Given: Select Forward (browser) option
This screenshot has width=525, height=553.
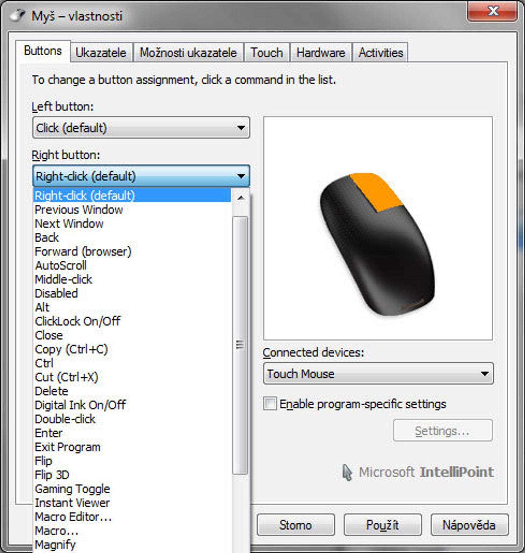Looking at the screenshot, I should click(x=132, y=251).
